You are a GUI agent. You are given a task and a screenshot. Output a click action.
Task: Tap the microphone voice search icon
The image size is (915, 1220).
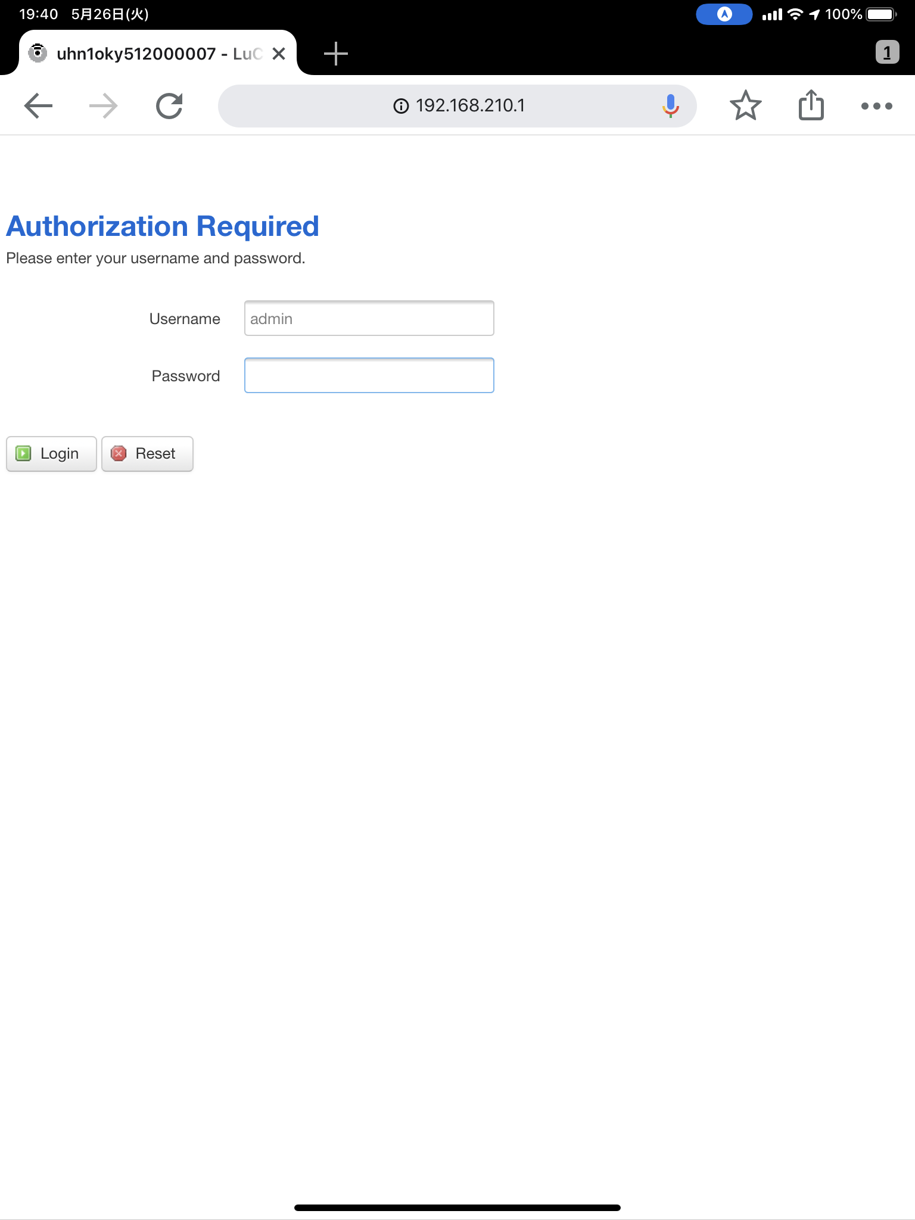tap(670, 106)
